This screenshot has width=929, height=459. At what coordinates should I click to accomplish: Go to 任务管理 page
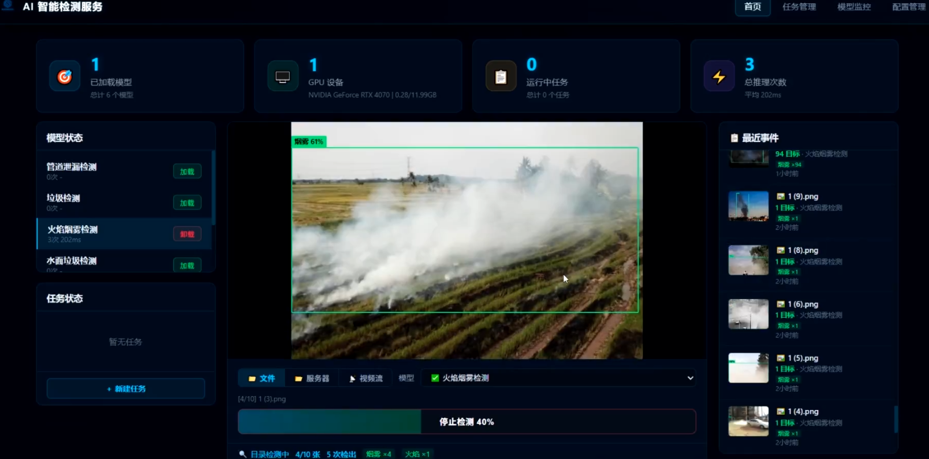[799, 7]
